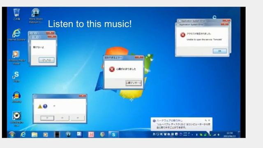
Task: Launch Internet Explorer from the taskbar
Action: pos(23,134)
